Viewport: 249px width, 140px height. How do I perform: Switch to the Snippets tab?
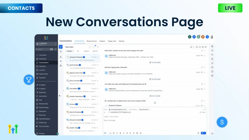(102, 41)
